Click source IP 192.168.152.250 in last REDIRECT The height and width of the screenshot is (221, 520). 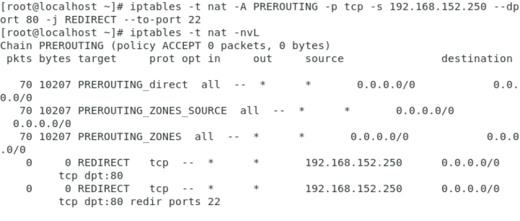pos(353,188)
